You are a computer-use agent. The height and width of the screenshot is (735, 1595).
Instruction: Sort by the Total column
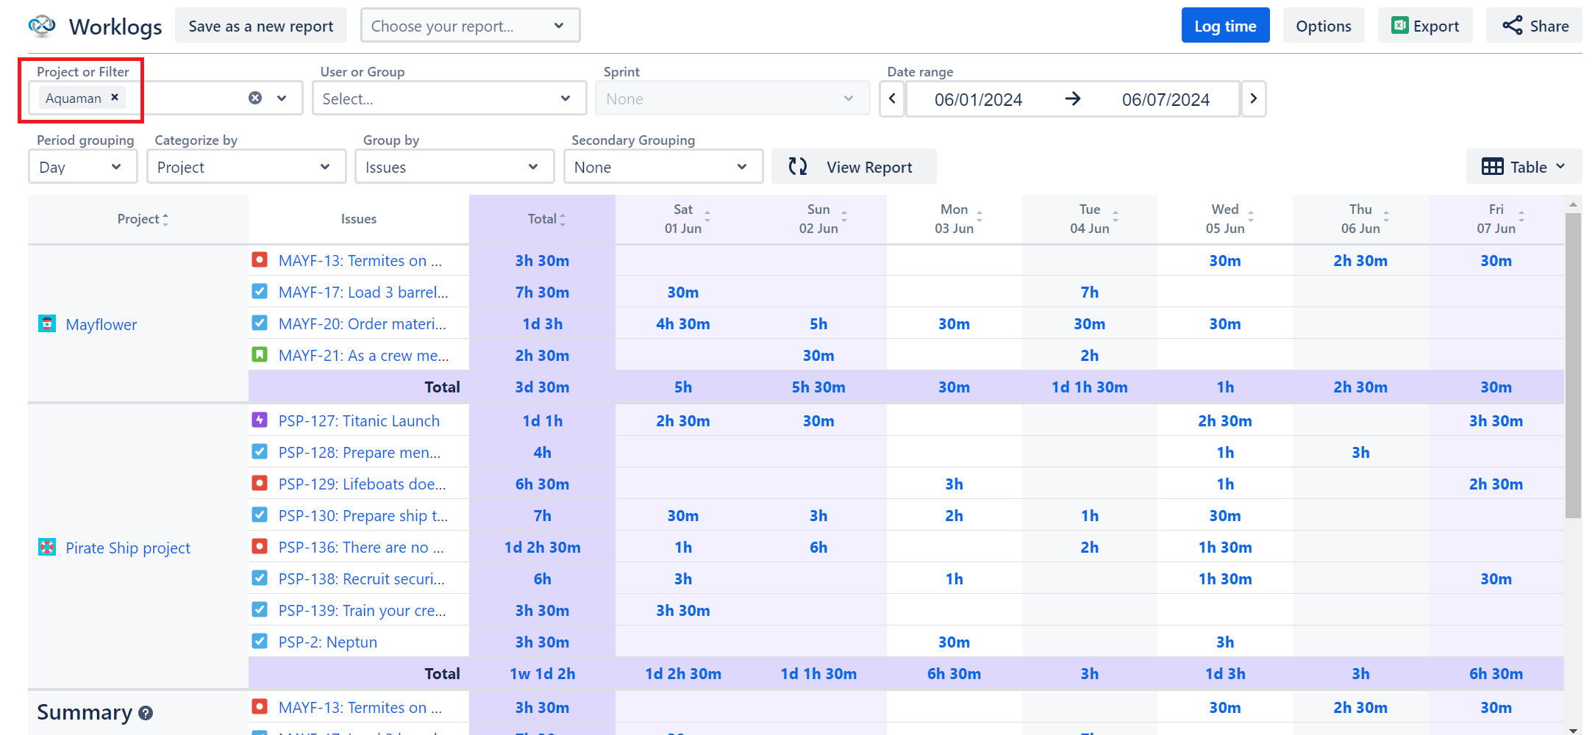[546, 219]
